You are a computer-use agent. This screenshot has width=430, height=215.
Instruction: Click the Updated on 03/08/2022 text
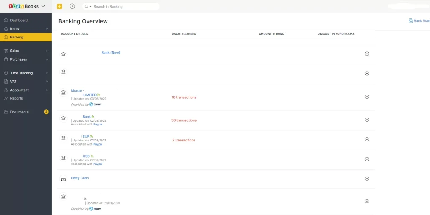(x=89, y=99)
